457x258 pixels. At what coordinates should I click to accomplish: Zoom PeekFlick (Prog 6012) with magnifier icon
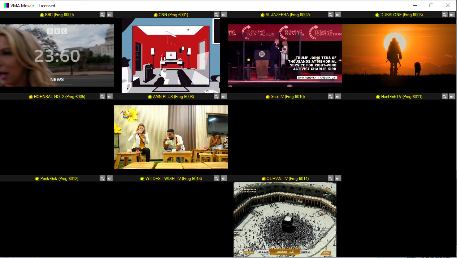(103, 179)
